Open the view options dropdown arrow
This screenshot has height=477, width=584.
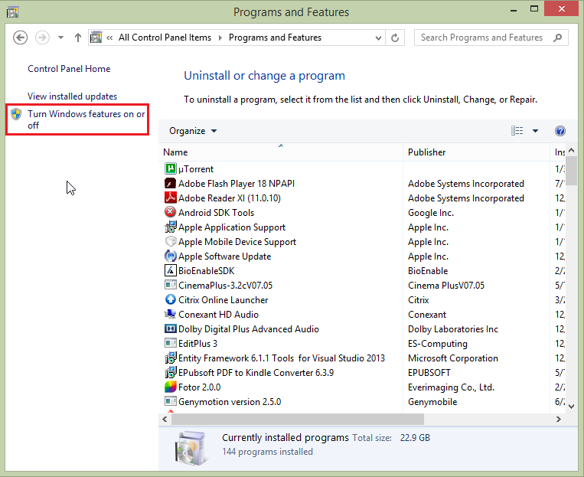[x=535, y=131]
